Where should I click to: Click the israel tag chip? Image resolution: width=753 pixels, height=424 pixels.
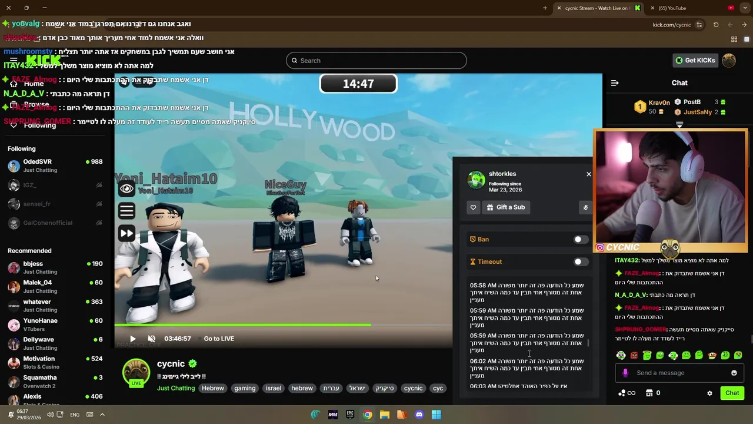coord(274,388)
